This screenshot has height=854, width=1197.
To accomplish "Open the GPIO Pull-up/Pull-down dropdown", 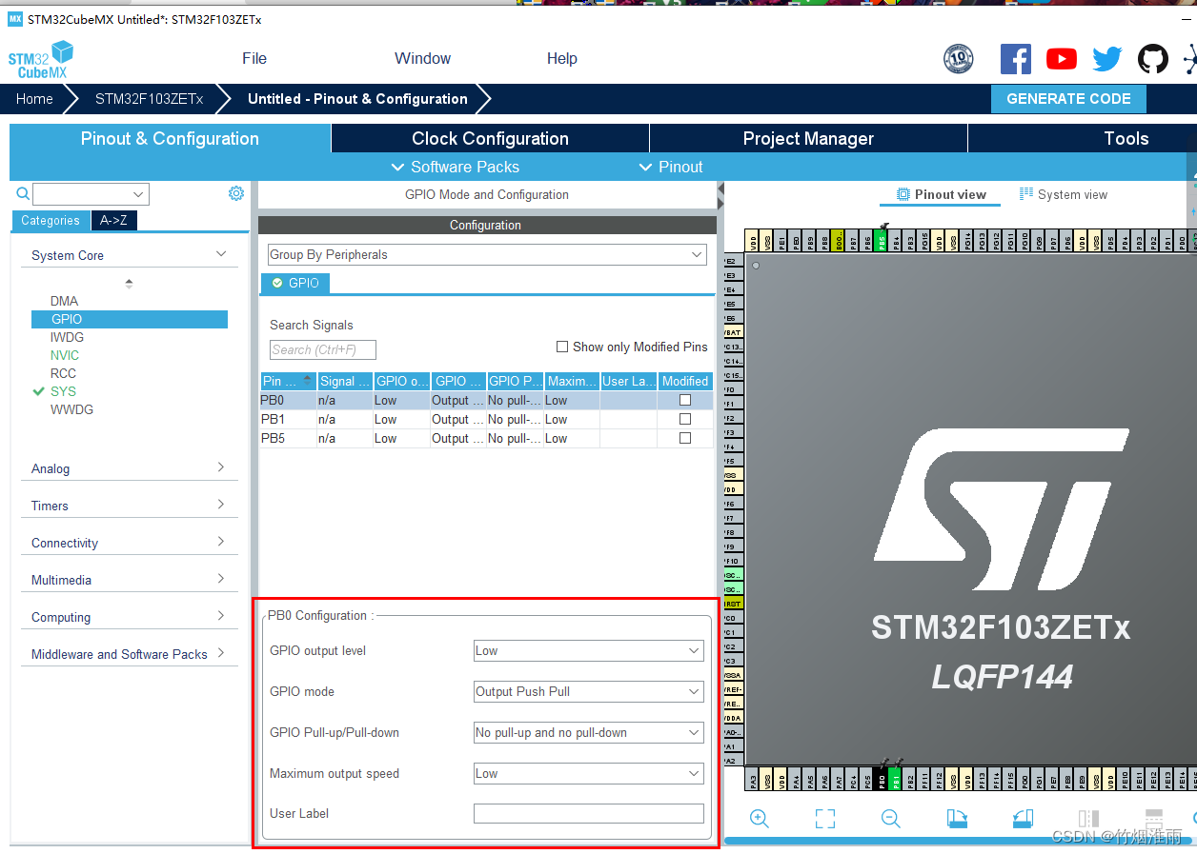I will coord(589,732).
